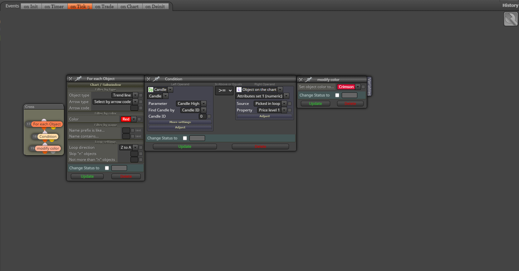Image resolution: width=519 pixels, height=271 pixels.
Task: Click Update in the Condition panel
Action: [x=185, y=147]
